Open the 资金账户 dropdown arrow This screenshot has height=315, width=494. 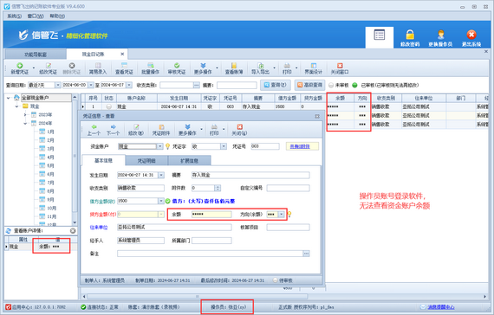pyautogui.click(x=159, y=146)
